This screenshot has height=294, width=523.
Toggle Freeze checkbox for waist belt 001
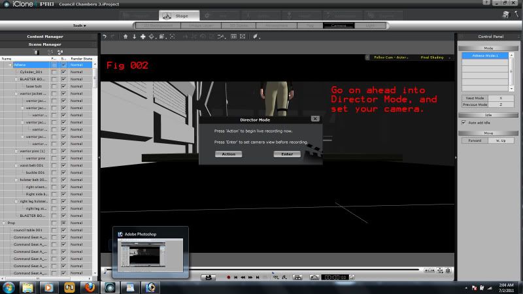tap(54, 165)
